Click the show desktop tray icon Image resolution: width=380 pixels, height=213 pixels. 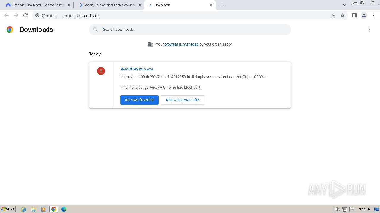point(376,209)
